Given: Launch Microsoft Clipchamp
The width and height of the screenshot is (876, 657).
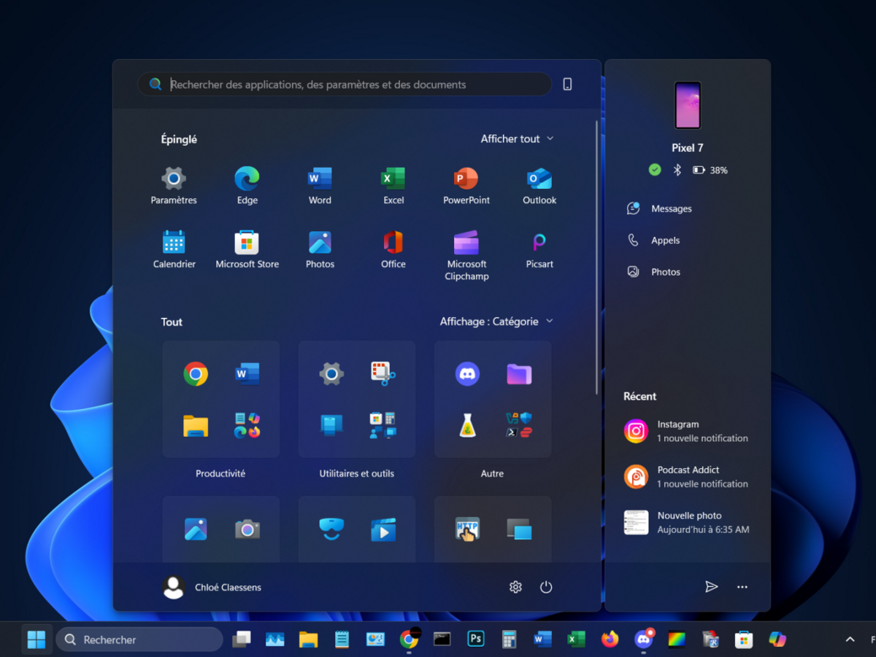Looking at the screenshot, I should 466,256.
